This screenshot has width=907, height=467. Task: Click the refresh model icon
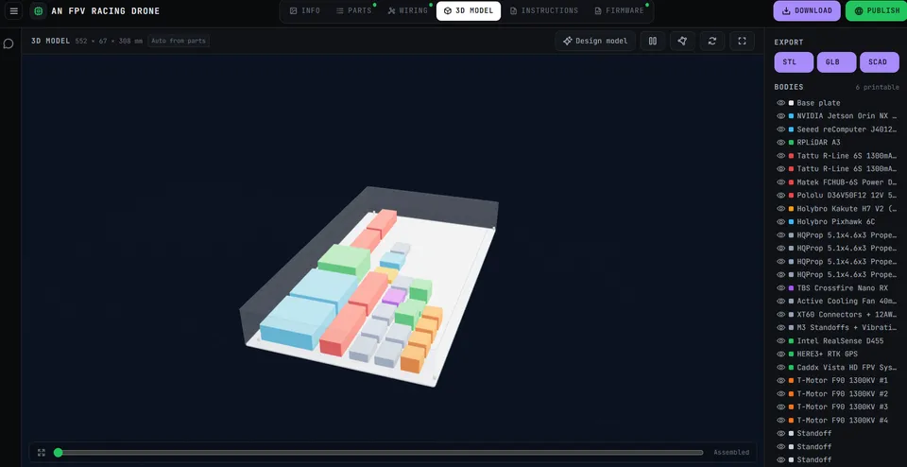coord(712,41)
